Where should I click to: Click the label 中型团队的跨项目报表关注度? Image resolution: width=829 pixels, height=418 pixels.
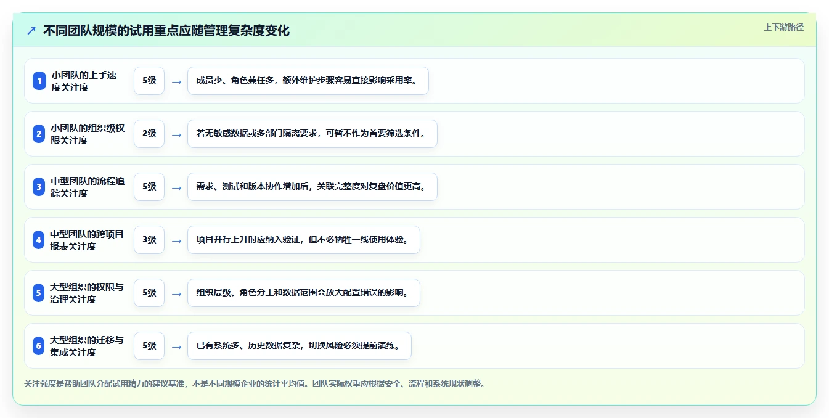[88, 240]
